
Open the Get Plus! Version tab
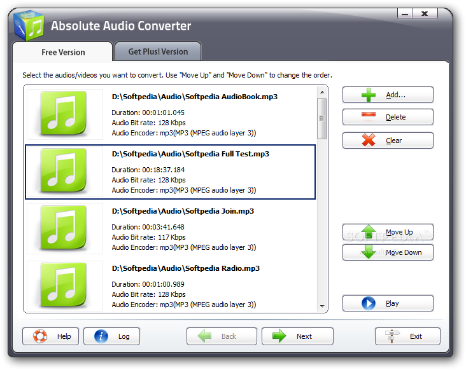pyautogui.click(x=158, y=51)
